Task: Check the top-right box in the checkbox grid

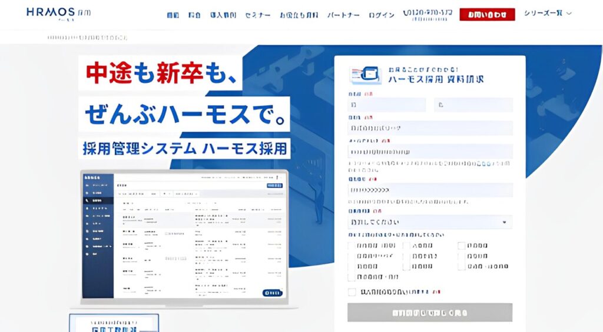Action: tap(462, 246)
